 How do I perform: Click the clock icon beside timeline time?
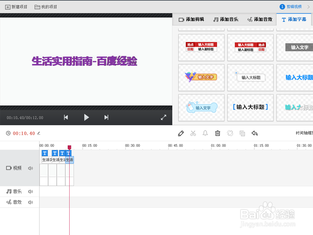8,133
